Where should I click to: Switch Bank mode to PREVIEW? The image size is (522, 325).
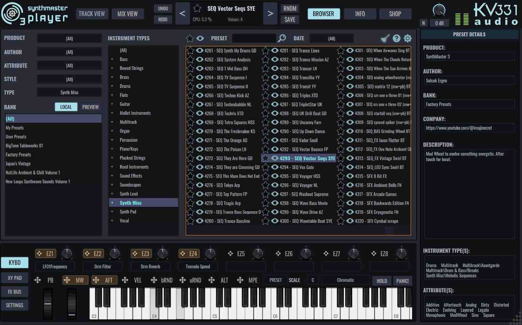tap(90, 107)
